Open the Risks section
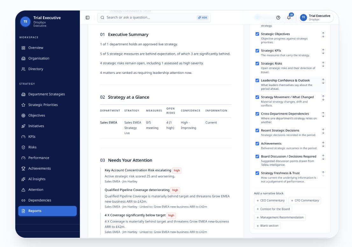 pos(47,147)
